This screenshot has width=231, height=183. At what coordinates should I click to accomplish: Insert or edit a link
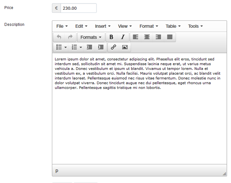click(113, 47)
